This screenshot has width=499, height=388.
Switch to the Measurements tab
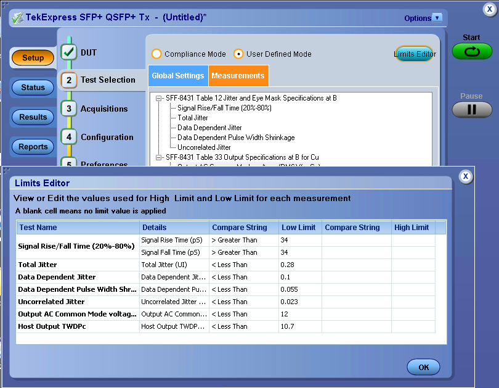coord(238,75)
